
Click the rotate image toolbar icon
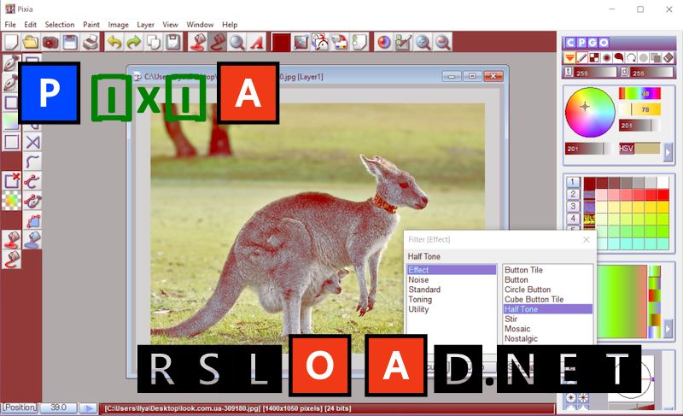click(321, 42)
